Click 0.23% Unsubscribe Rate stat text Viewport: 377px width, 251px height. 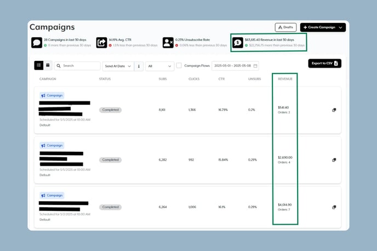coord(192,39)
